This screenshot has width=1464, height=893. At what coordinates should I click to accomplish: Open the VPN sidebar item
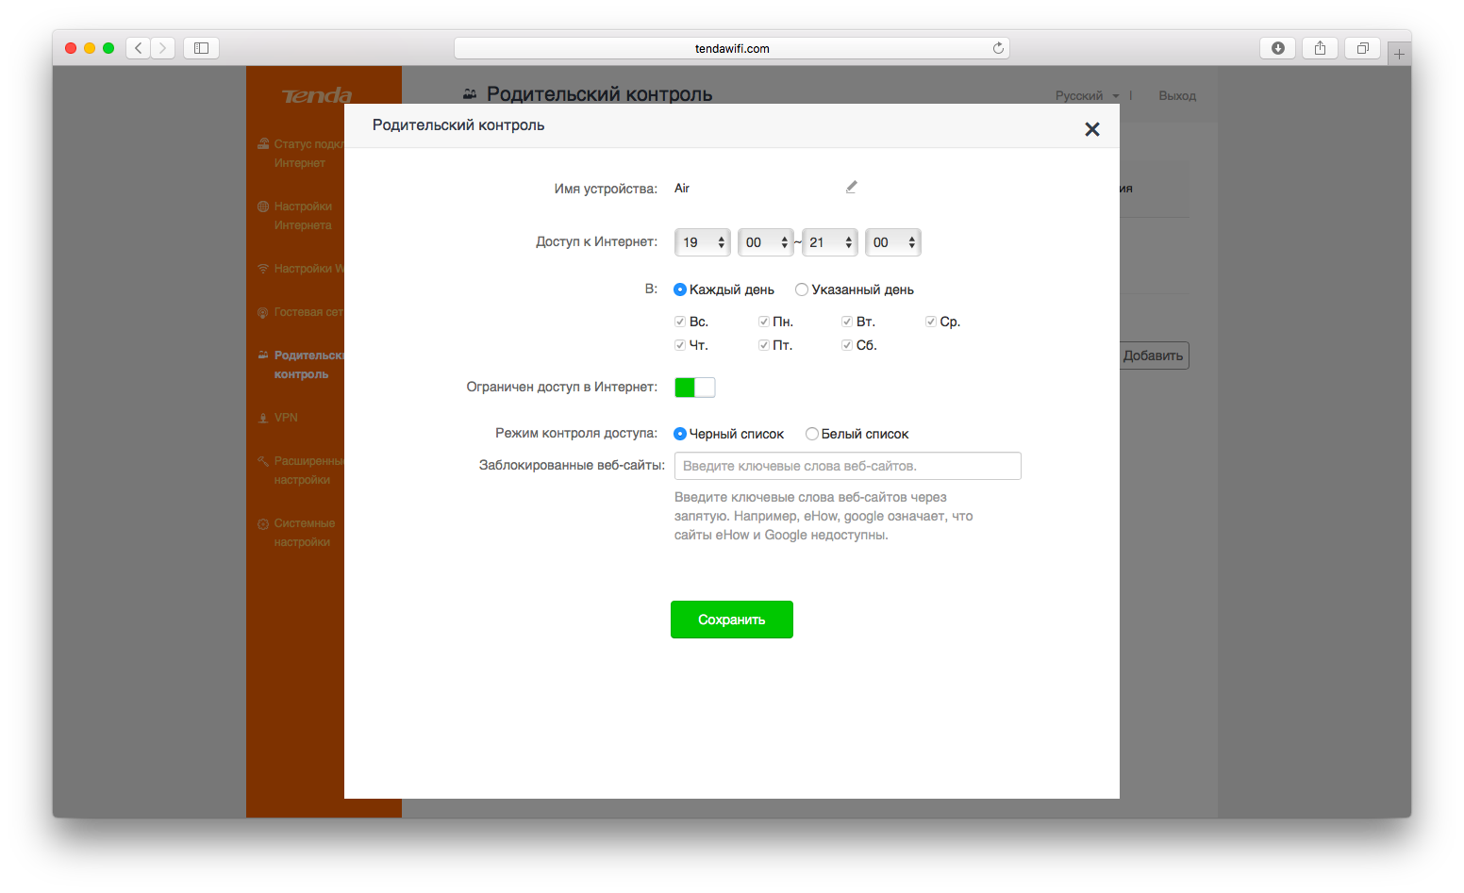pyautogui.click(x=286, y=418)
